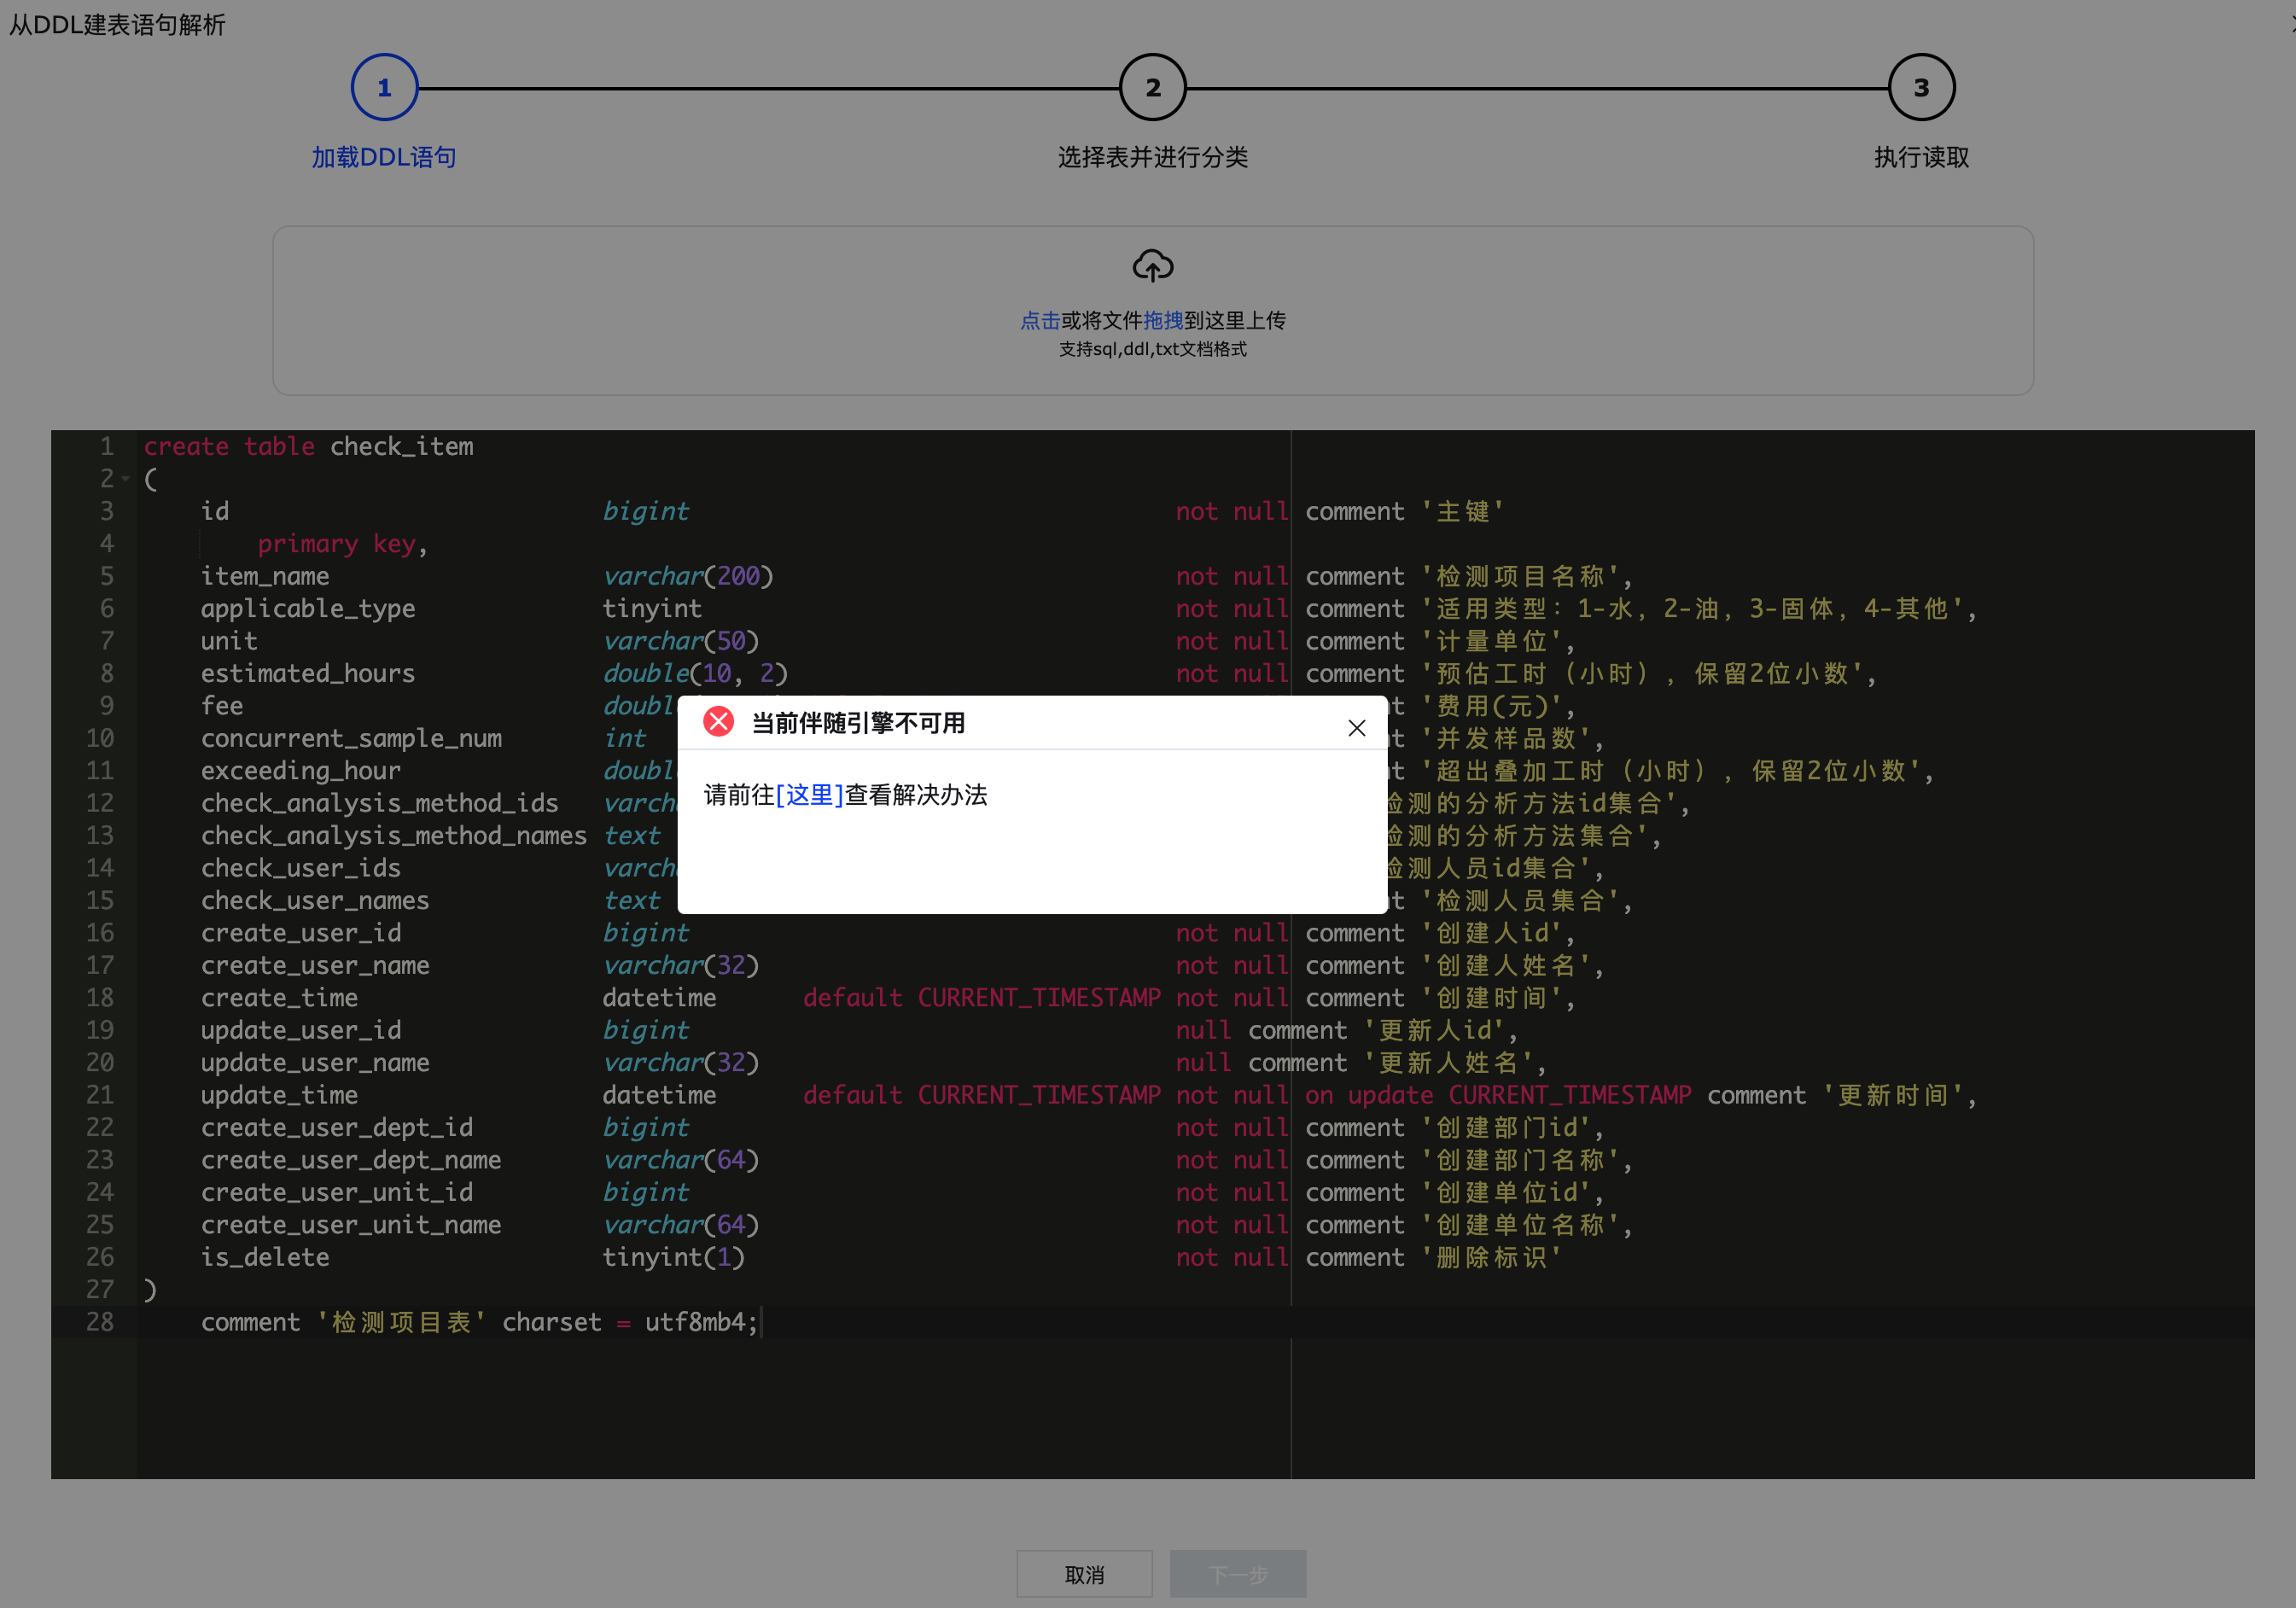Click 'concurrent_sample_num' on line 10
The image size is (2296, 1608).
click(351, 738)
